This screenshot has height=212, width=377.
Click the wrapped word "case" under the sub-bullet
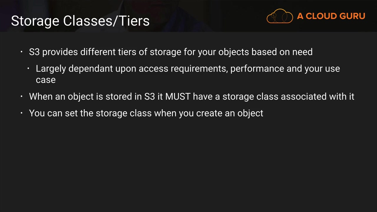click(x=46, y=80)
